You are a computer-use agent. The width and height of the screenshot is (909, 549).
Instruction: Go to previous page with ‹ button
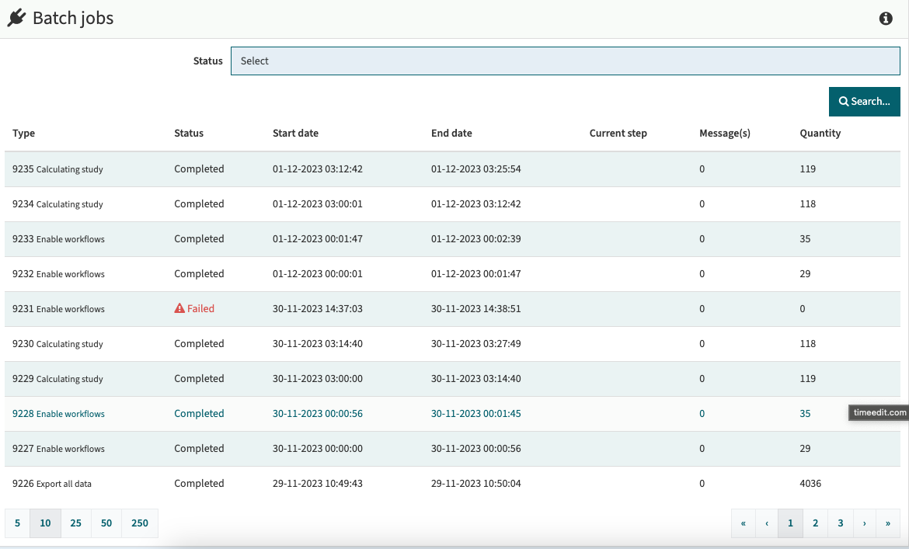tap(766, 523)
